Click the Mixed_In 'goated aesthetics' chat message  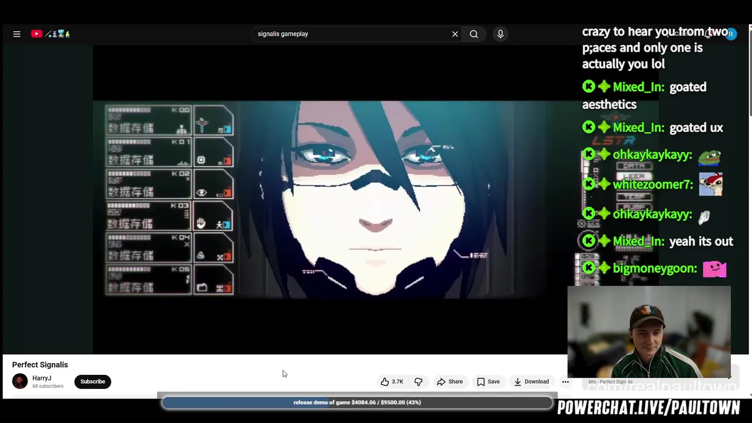tap(644, 95)
